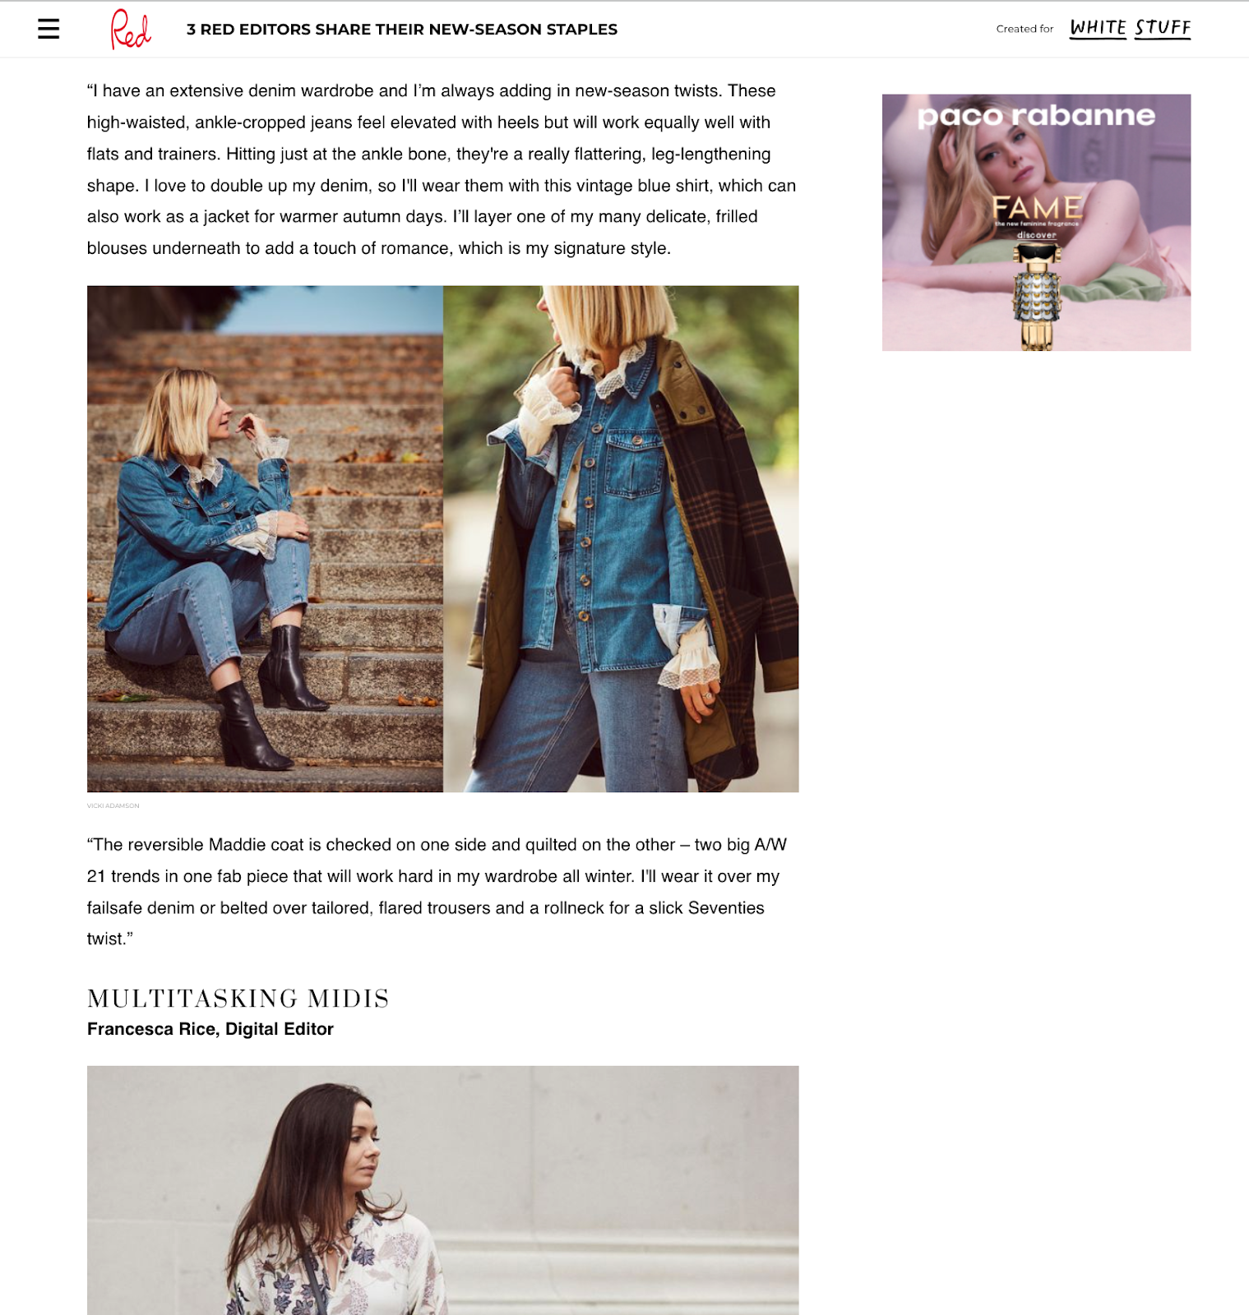Open the Paco Rabanne Fame advertisement
This screenshot has width=1249, height=1315.
tap(1036, 223)
